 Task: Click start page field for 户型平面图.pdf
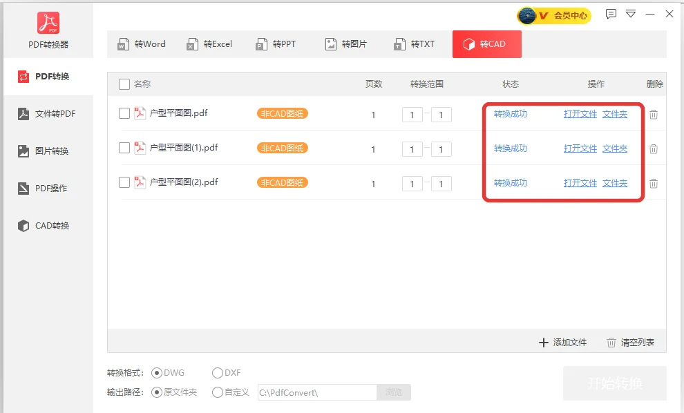(x=412, y=115)
